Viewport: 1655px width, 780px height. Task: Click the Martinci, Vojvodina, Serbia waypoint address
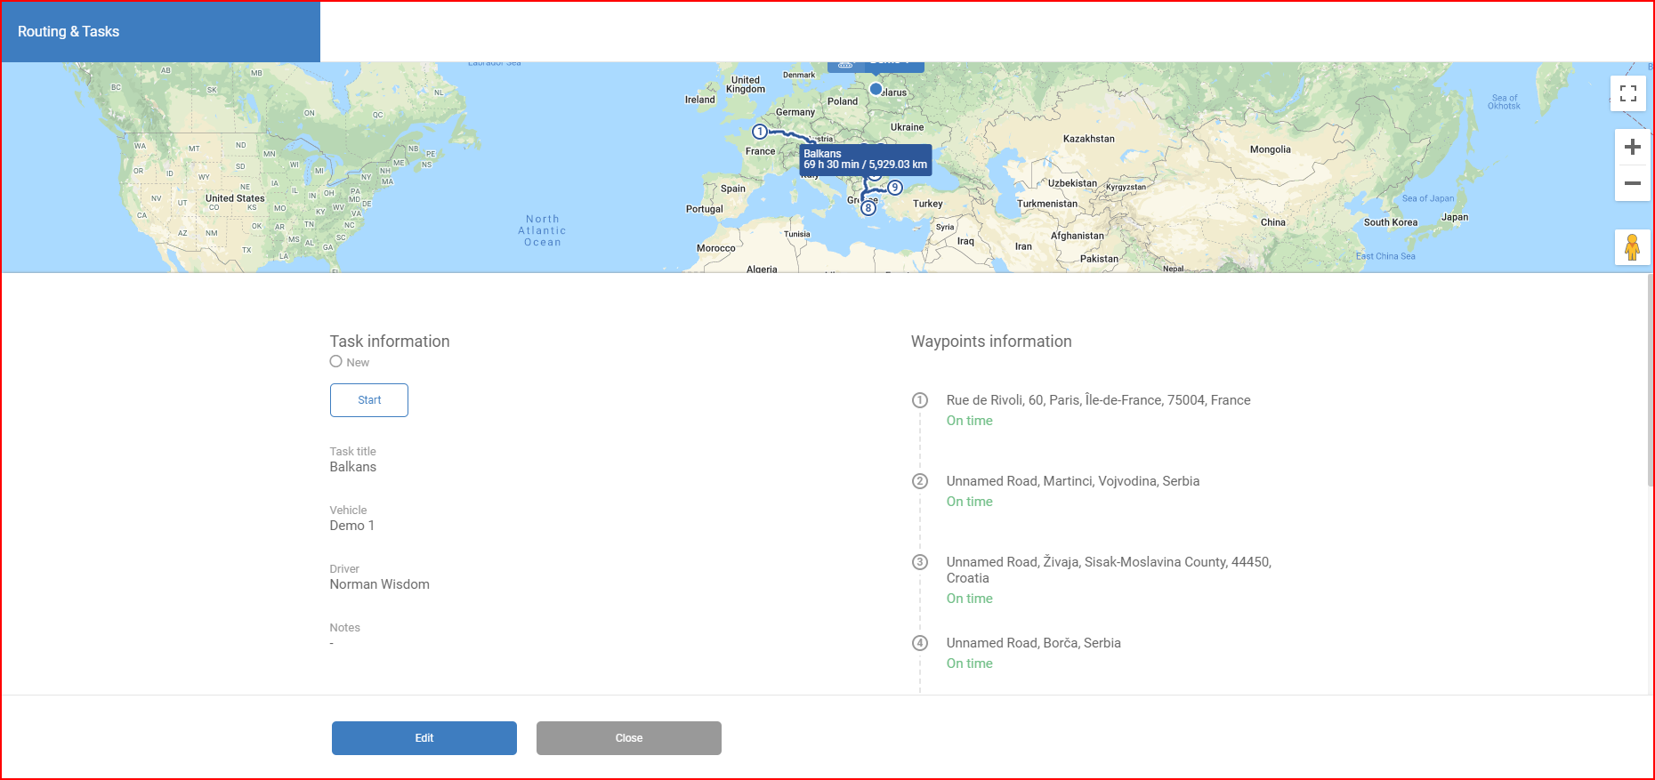click(x=1073, y=481)
